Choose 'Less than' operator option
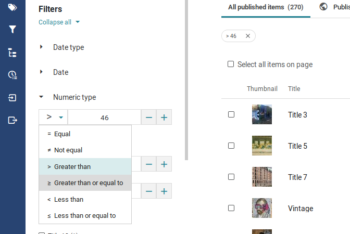Viewport: 350px width, 234px height. coord(85,199)
